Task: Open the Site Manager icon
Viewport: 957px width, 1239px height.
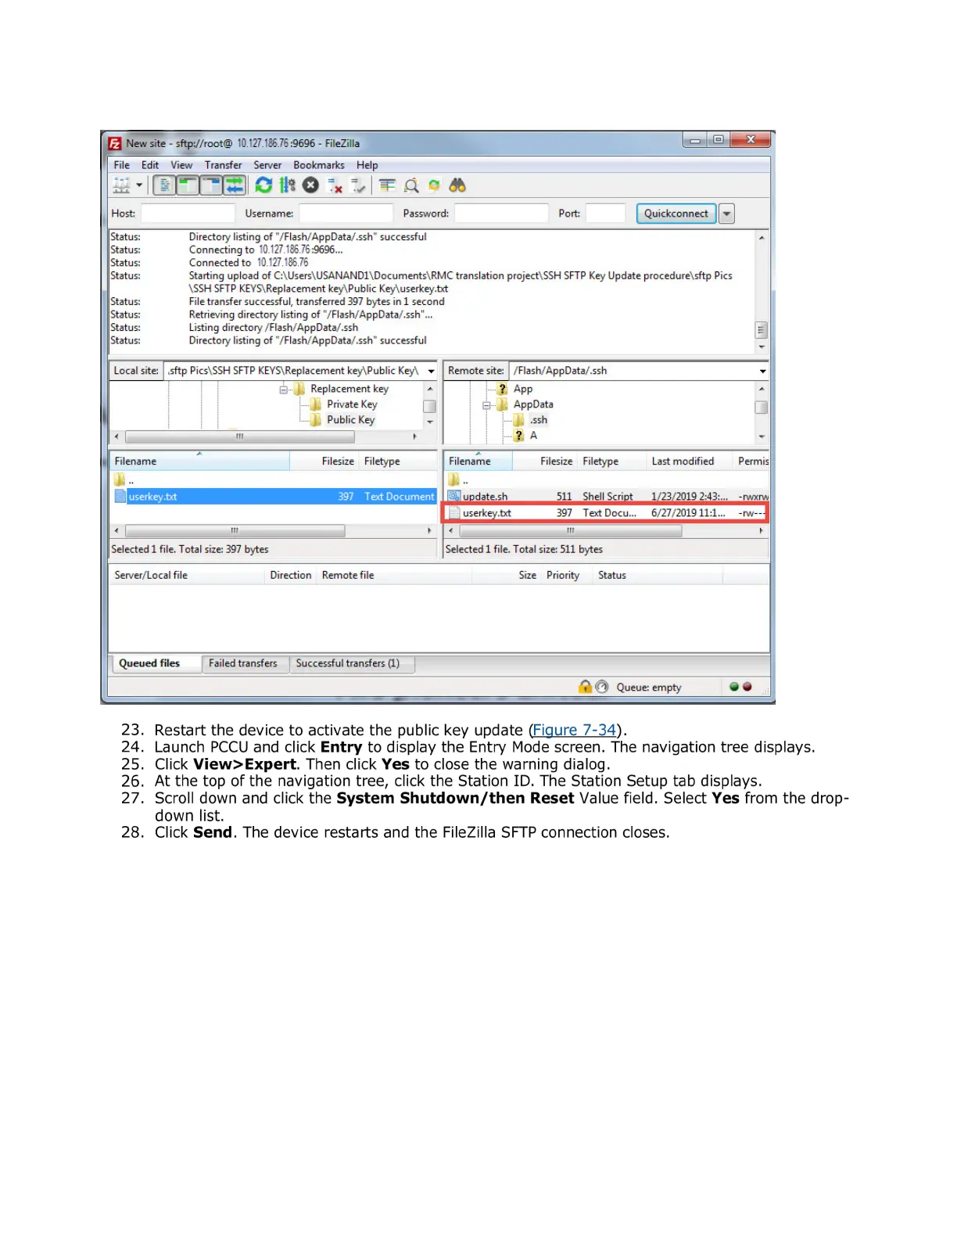Action: pos(121,185)
